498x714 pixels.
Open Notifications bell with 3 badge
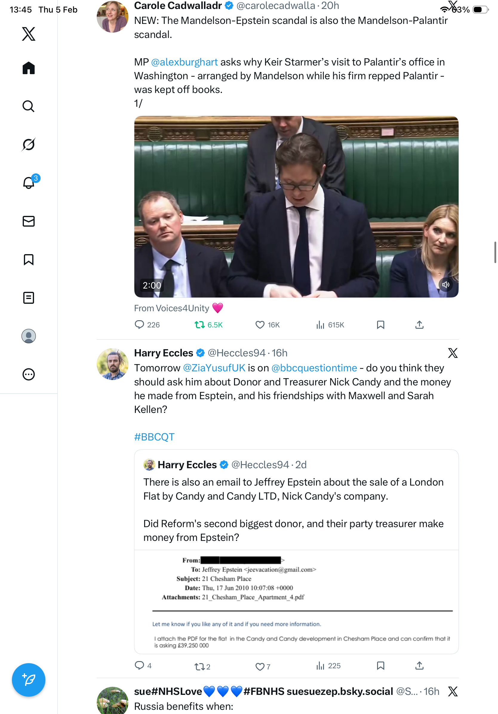29,183
